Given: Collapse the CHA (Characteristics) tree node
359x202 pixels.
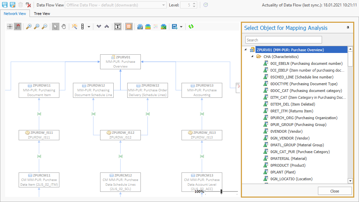Looking at the screenshot, I should 252,57.
